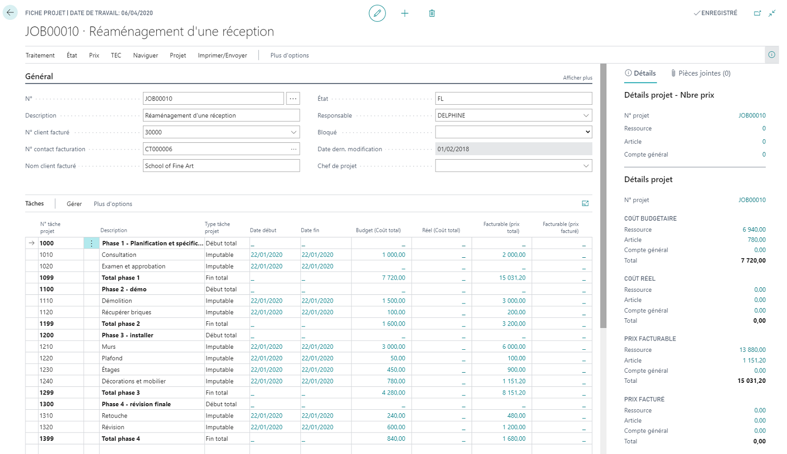Expand the Tâches section to full screen
787x454 pixels.
tap(585, 203)
